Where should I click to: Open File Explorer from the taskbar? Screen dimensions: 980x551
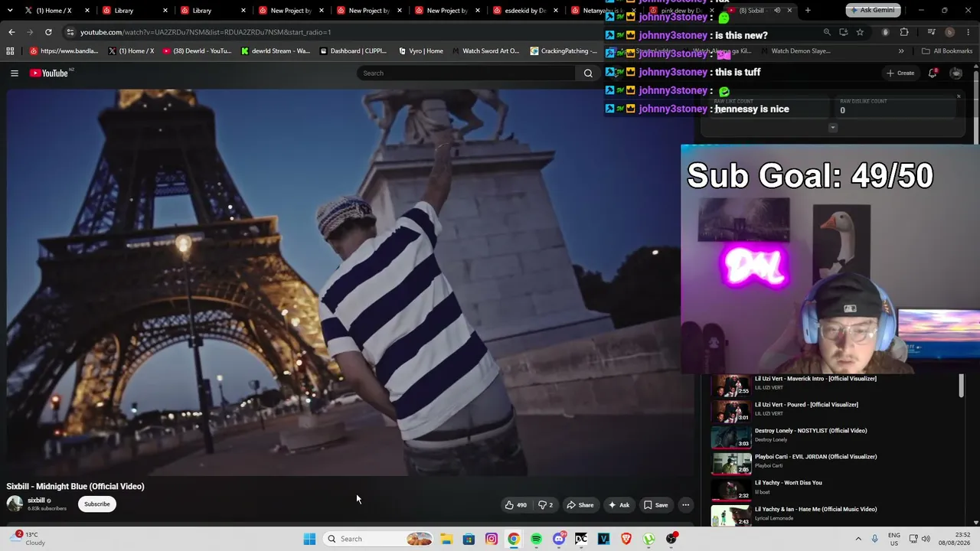(x=446, y=539)
